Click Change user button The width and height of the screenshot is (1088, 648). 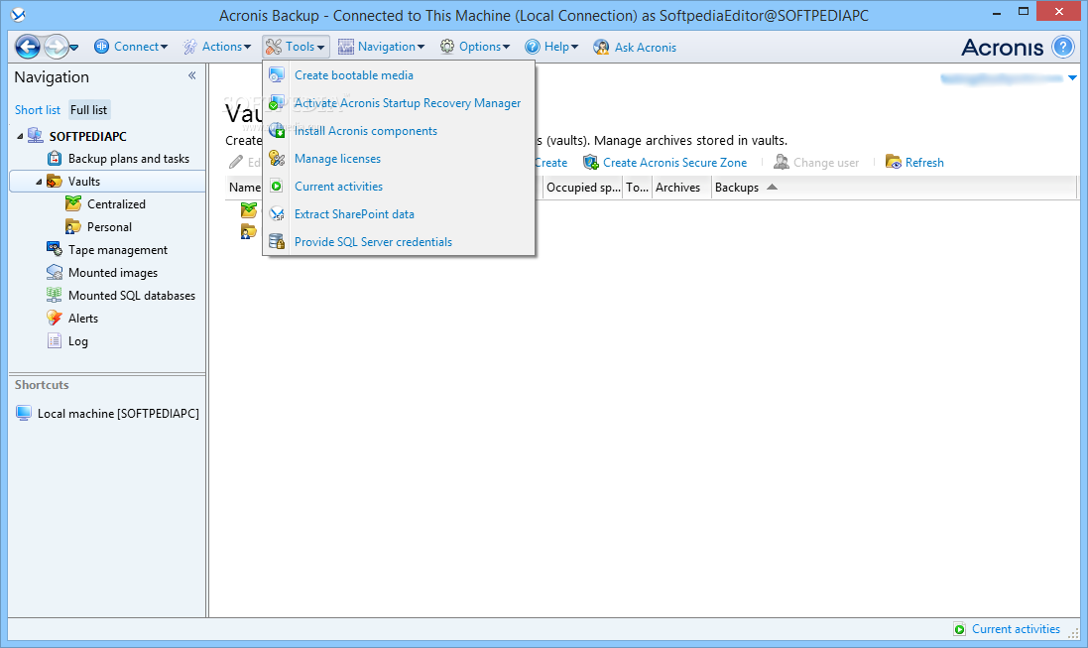(816, 163)
